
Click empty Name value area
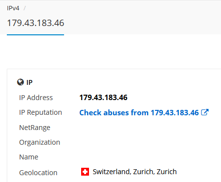tap(147, 157)
